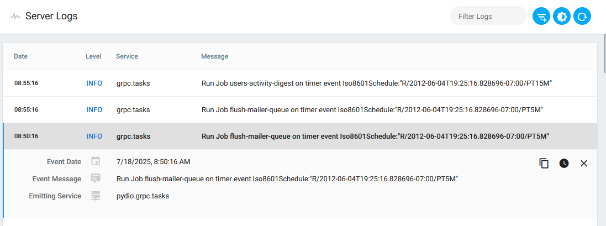The image size is (606, 226).
Task: Copy the log entry with copy icon
Action: coord(544,164)
